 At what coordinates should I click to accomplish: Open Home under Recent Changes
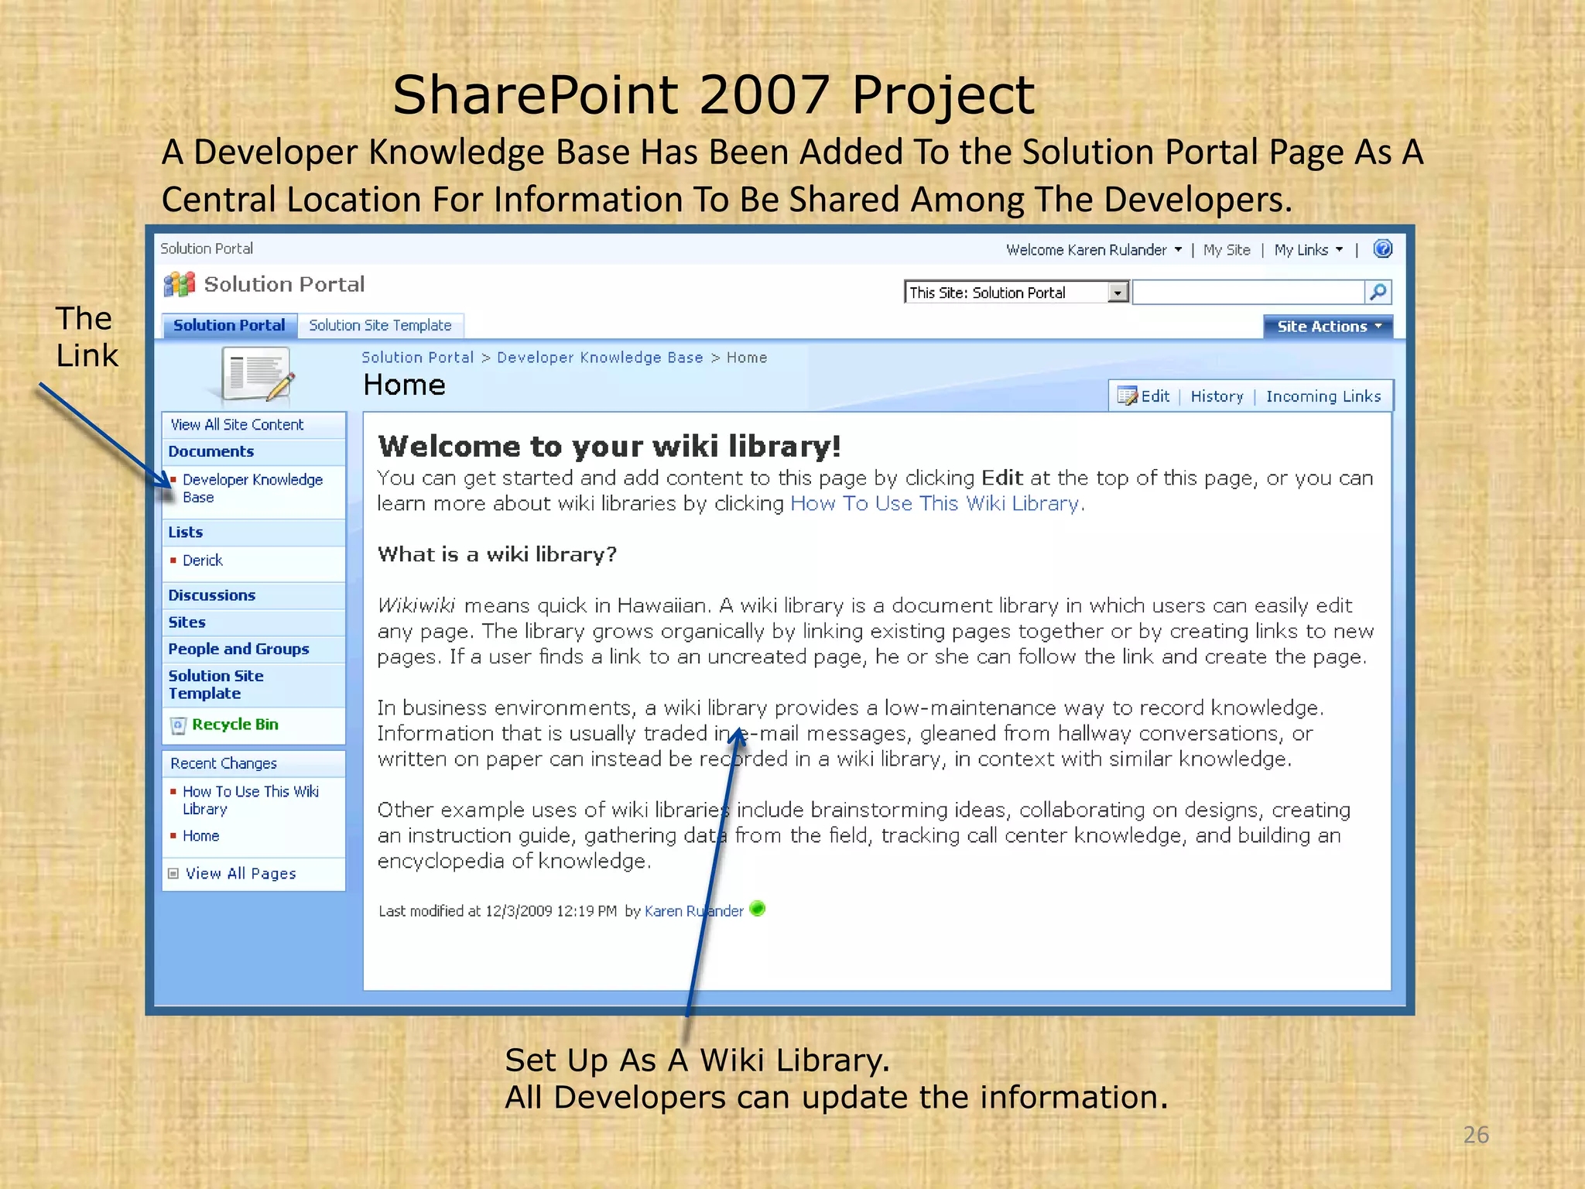pyautogui.click(x=201, y=836)
